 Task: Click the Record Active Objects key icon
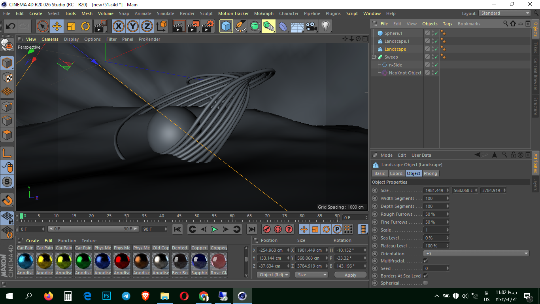[x=267, y=229]
